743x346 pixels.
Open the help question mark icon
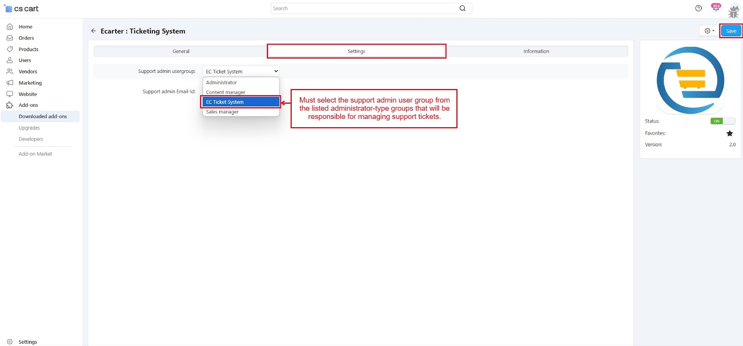pyautogui.click(x=698, y=8)
